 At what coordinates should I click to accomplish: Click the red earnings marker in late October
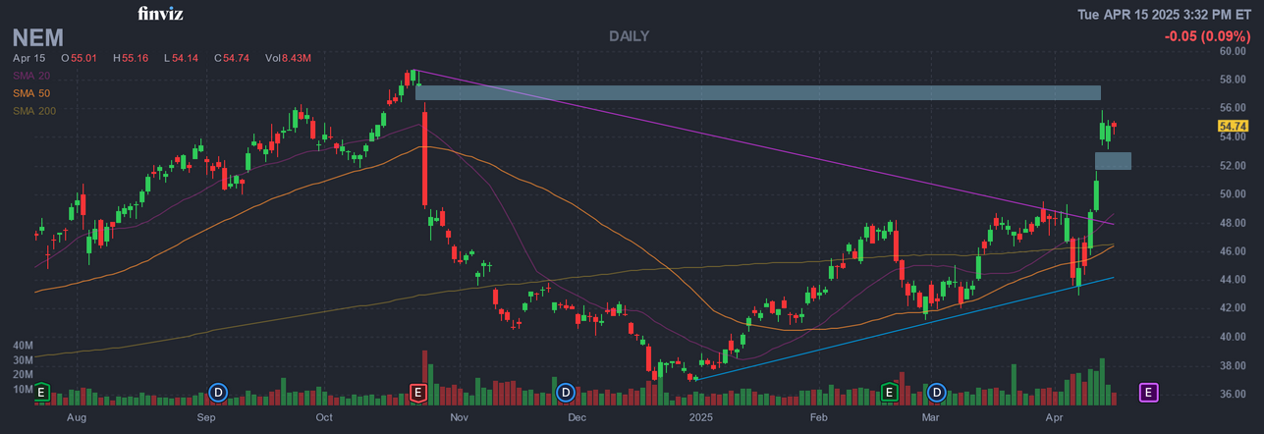[418, 393]
